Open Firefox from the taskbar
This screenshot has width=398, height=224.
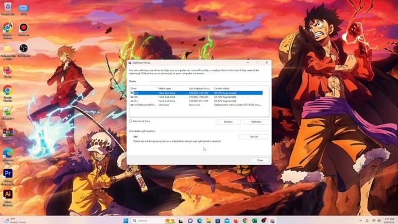click(x=236, y=221)
